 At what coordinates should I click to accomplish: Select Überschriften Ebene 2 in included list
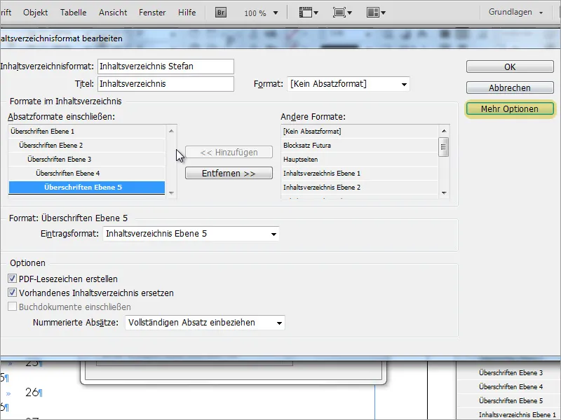[x=86, y=146]
